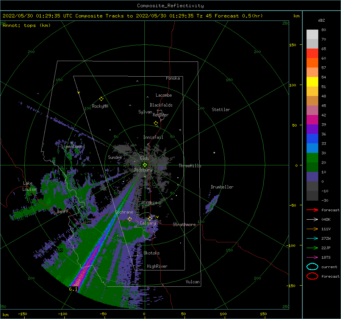Click the Calgary label
341x319 pixels.
click(148, 223)
